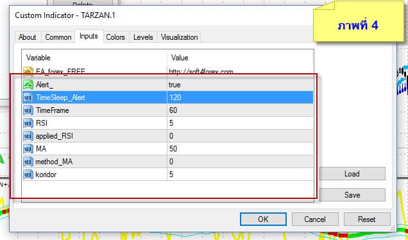Image resolution: width=408 pixels, height=240 pixels.
Task: Load saved inputs with Load button
Action: pyautogui.click(x=352, y=174)
